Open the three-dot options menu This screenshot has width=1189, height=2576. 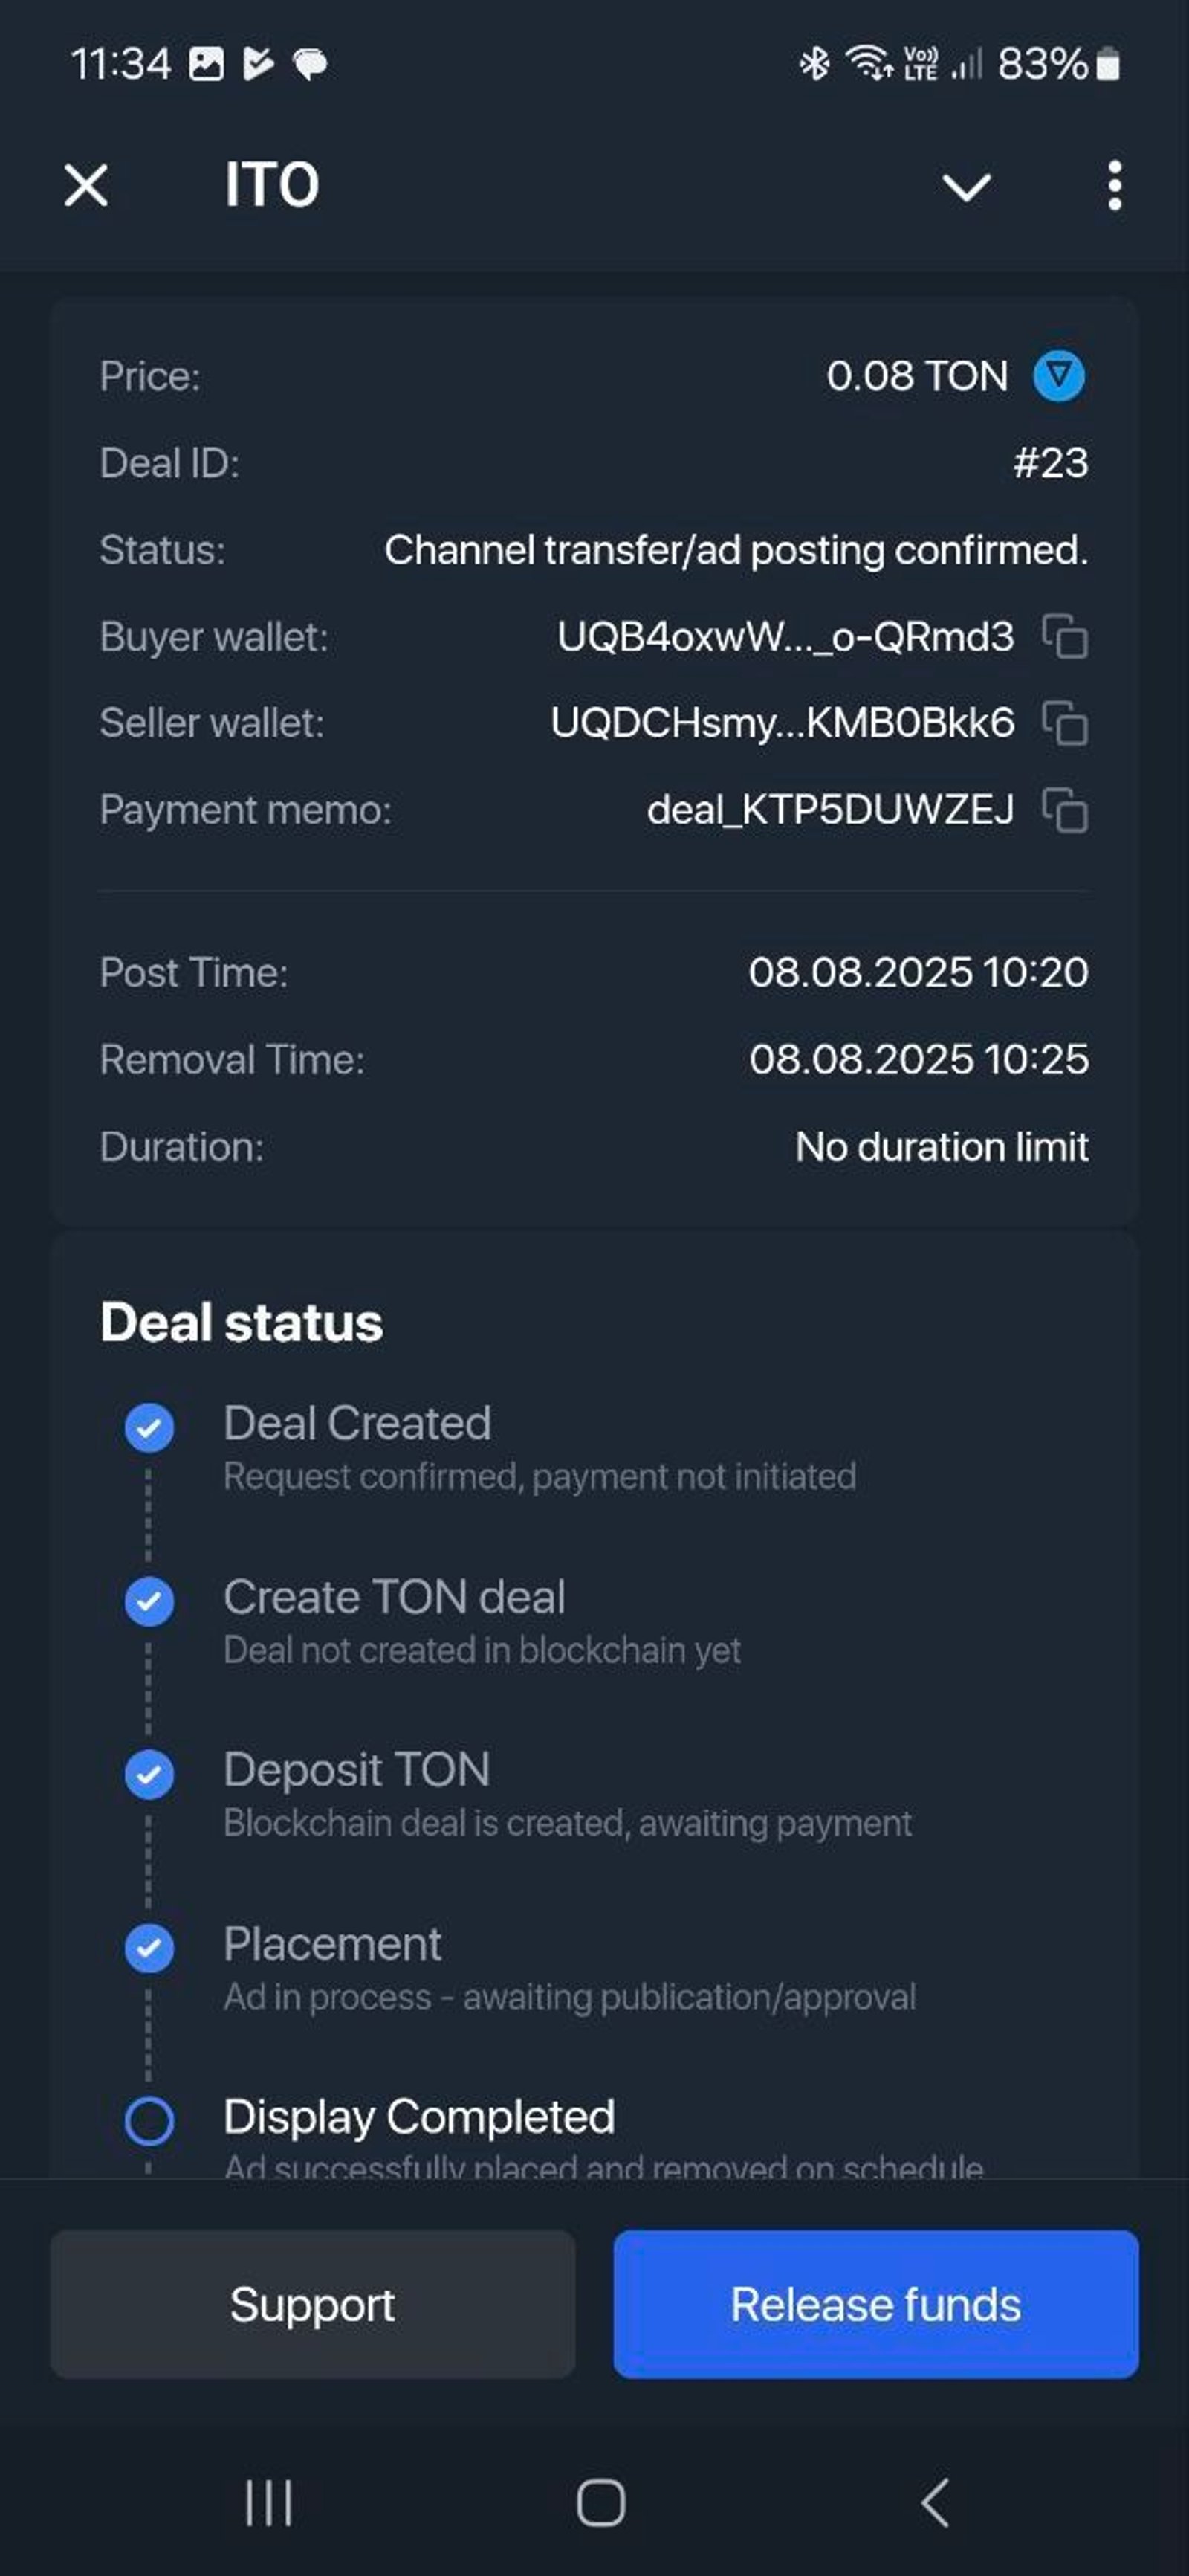(1113, 185)
